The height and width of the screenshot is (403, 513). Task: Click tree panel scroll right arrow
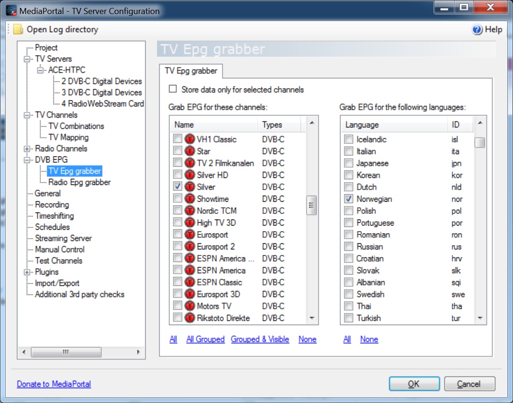138,352
